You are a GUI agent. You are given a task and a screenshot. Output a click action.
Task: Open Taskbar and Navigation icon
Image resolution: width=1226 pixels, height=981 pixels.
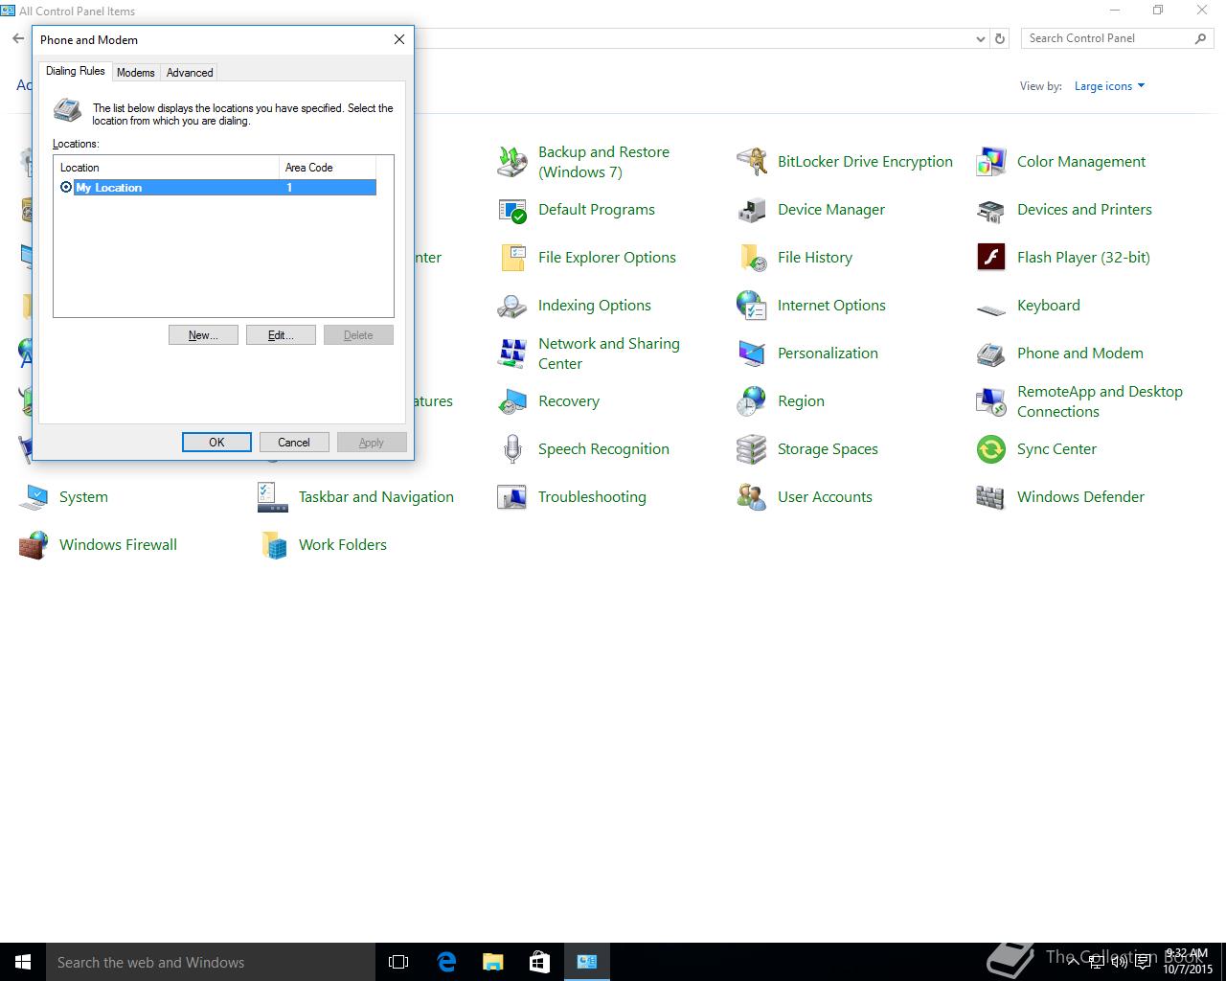point(273,497)
